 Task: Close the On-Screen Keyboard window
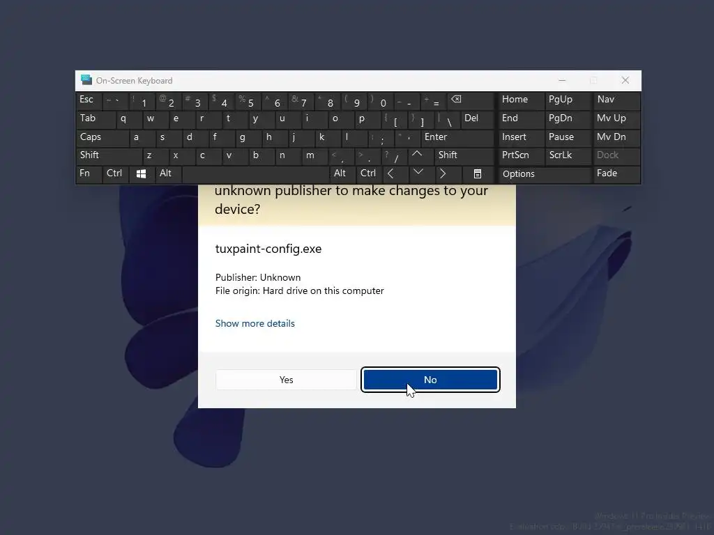click(625, 80)
